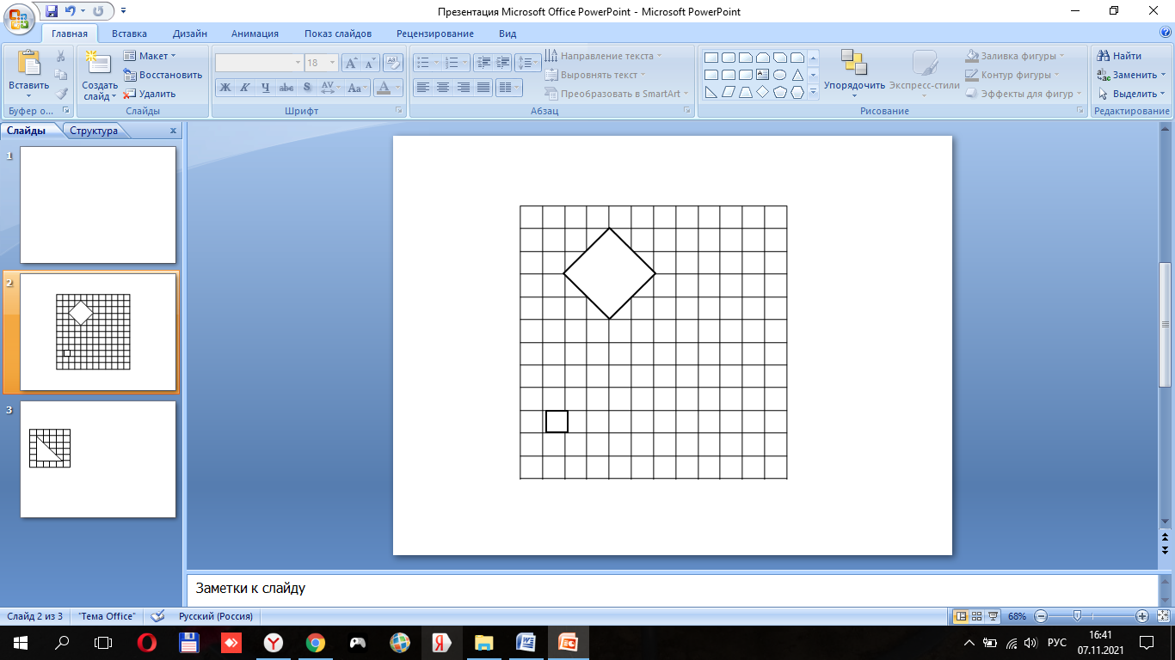Increase font size with larger A icon
This screenshot has width=1175, height=660.
click(351, 63)
